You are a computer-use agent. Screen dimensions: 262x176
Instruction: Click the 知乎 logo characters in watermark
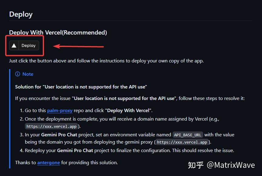point(196,165)
